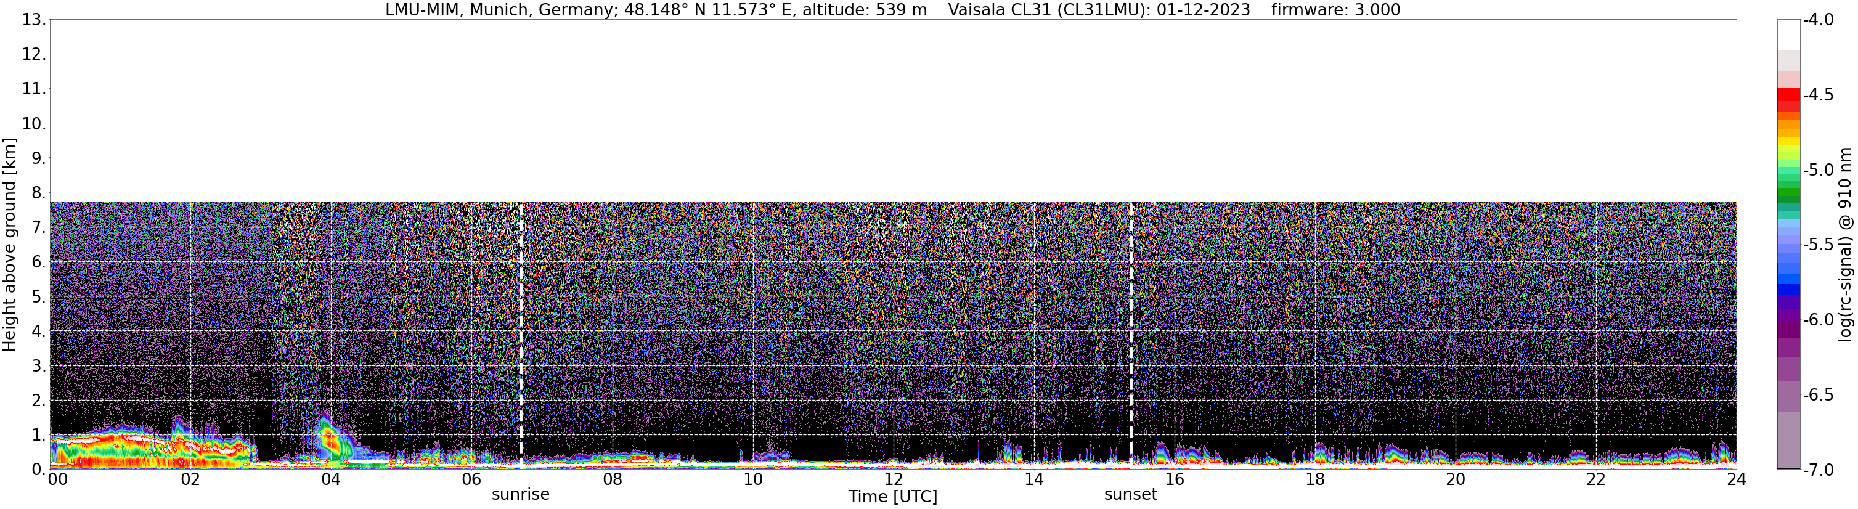This screenshot has height=509, width=1858.
Task: Click the time axis tick label '08'
Action: [613, 480]
